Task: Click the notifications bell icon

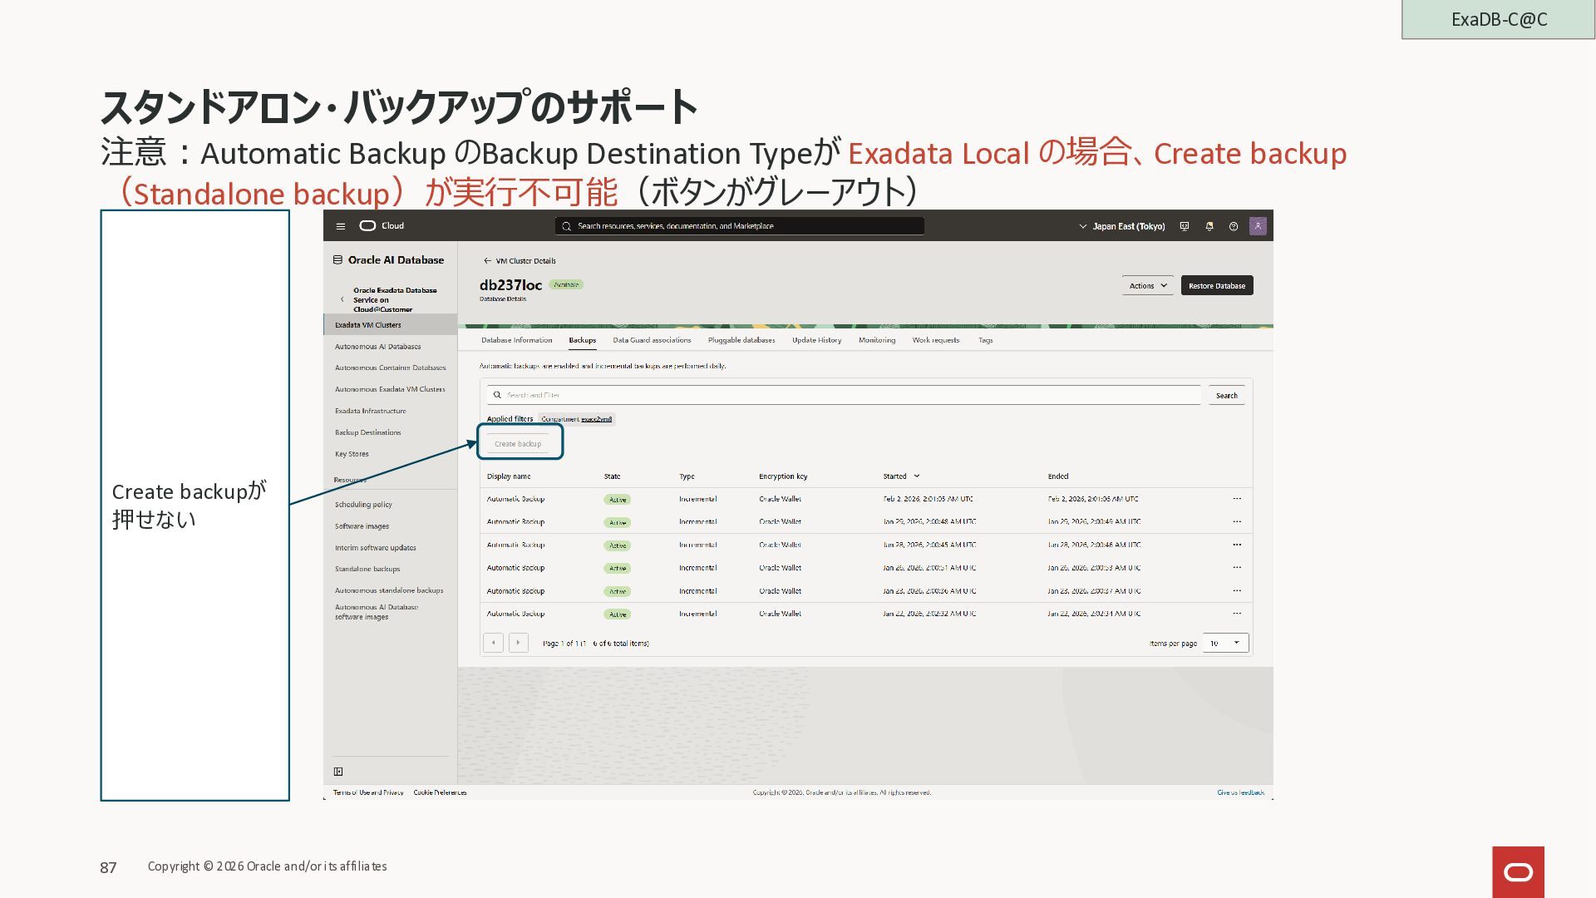Action: click(x=1209, y=226)
